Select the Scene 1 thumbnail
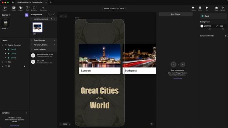 pos(6,22)
